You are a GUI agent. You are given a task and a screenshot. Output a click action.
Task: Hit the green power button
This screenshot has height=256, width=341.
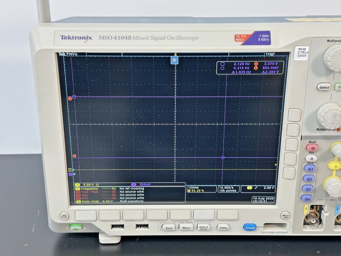76,228
